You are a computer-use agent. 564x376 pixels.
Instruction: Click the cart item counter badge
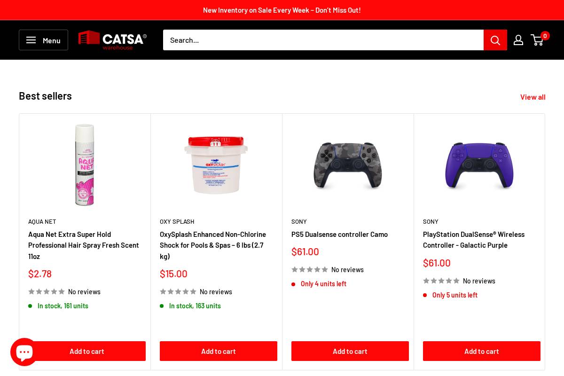(545, 36)
